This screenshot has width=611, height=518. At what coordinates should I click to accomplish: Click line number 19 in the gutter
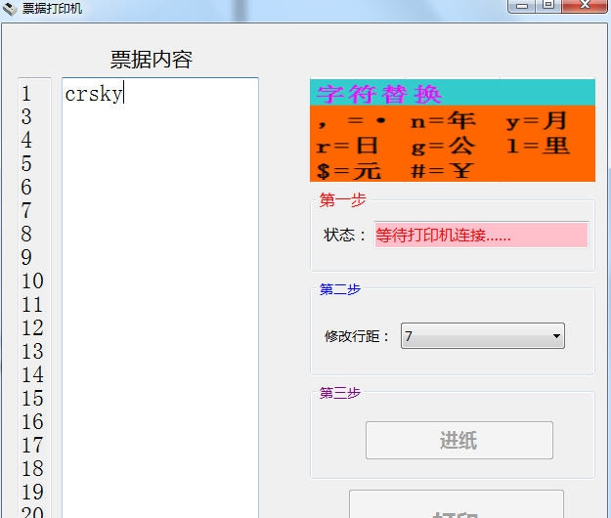pyautogui.click(x=32, y=492)
